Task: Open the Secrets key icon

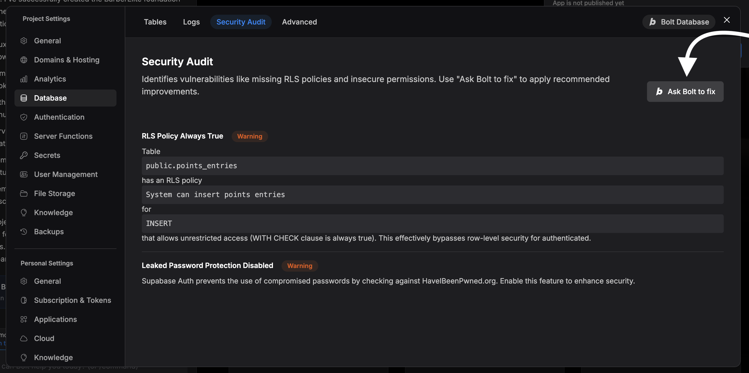Action: (24, 155)
